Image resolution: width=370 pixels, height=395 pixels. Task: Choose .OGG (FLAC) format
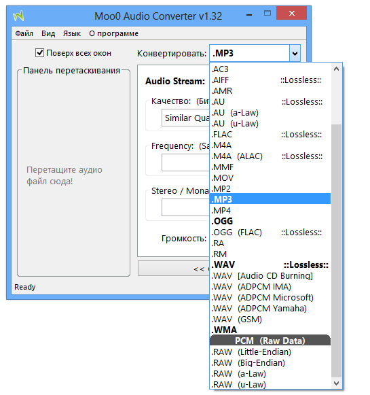tap(270, 233)
